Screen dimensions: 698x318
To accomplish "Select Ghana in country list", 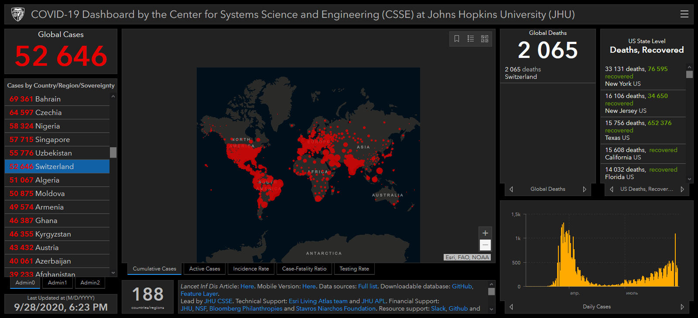I will point(57,220).
